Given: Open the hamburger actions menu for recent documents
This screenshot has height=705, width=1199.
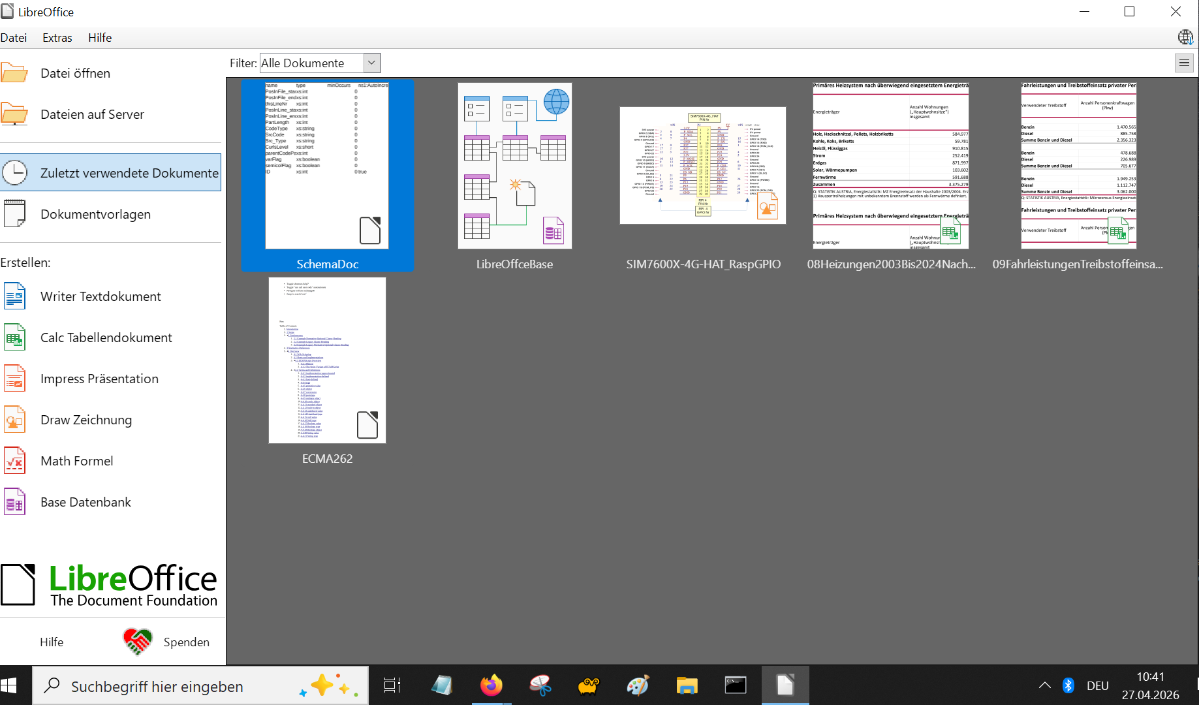Looking at the screenshot, I should [1184, 63].
